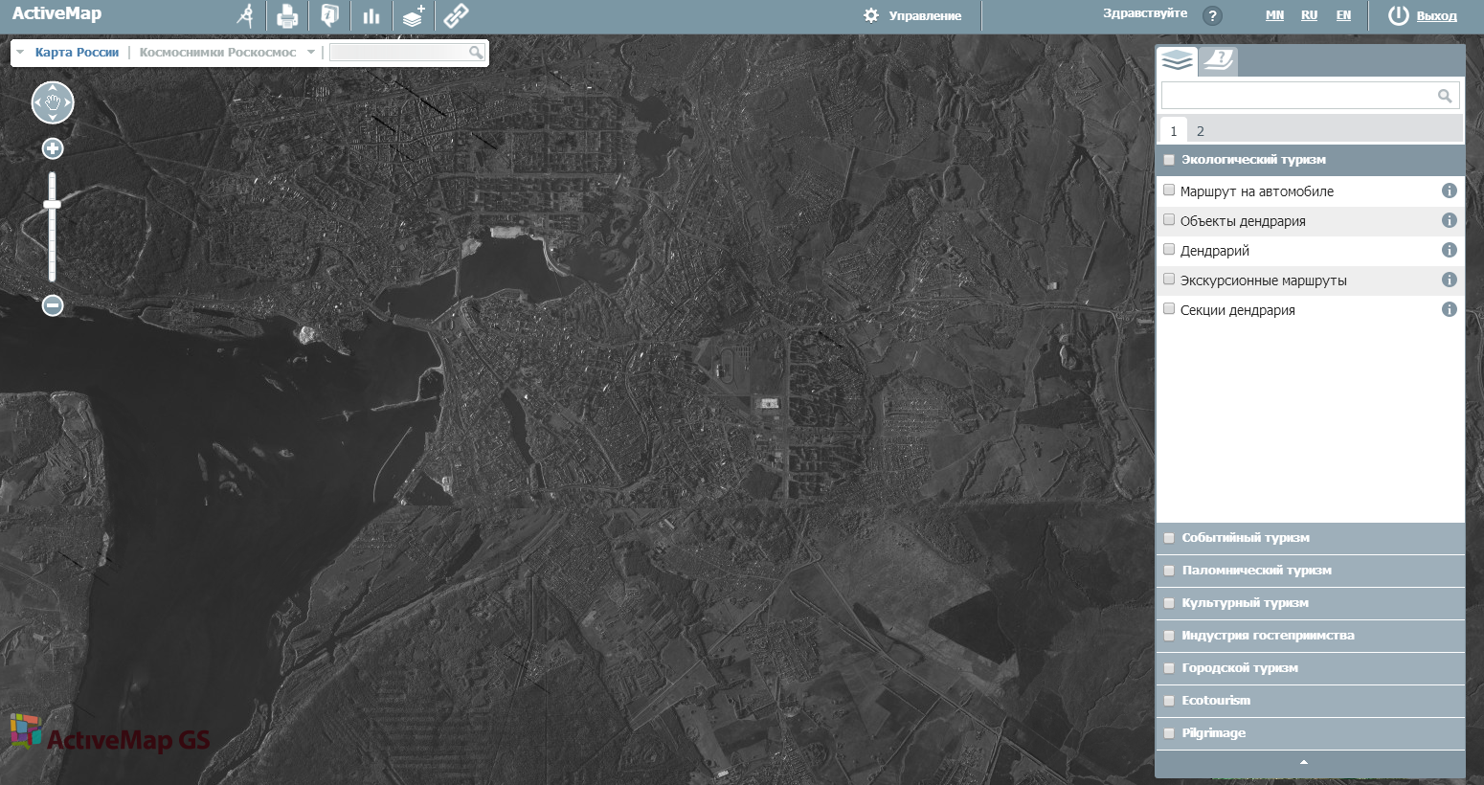Click the chain link share icon
Image resolution: width=1484 pixels, height=785 pixels.
click(456, 15)
